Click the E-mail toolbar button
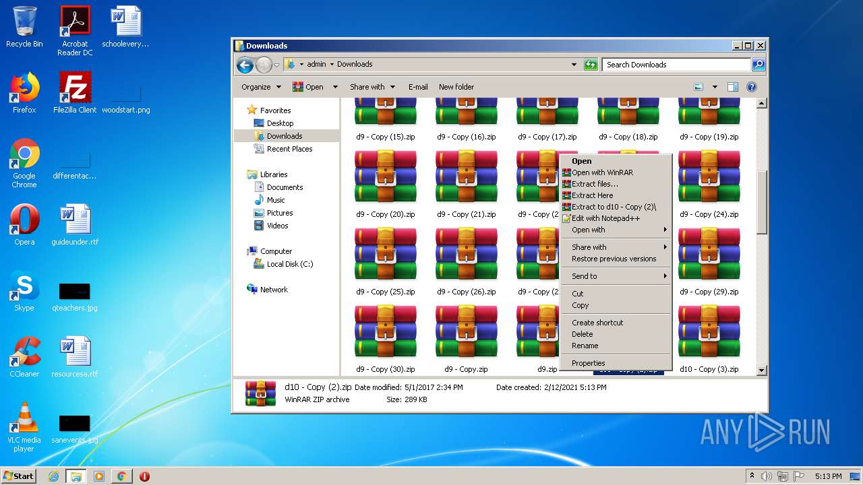Screen dimensions: 863x485 pos(418,87)
